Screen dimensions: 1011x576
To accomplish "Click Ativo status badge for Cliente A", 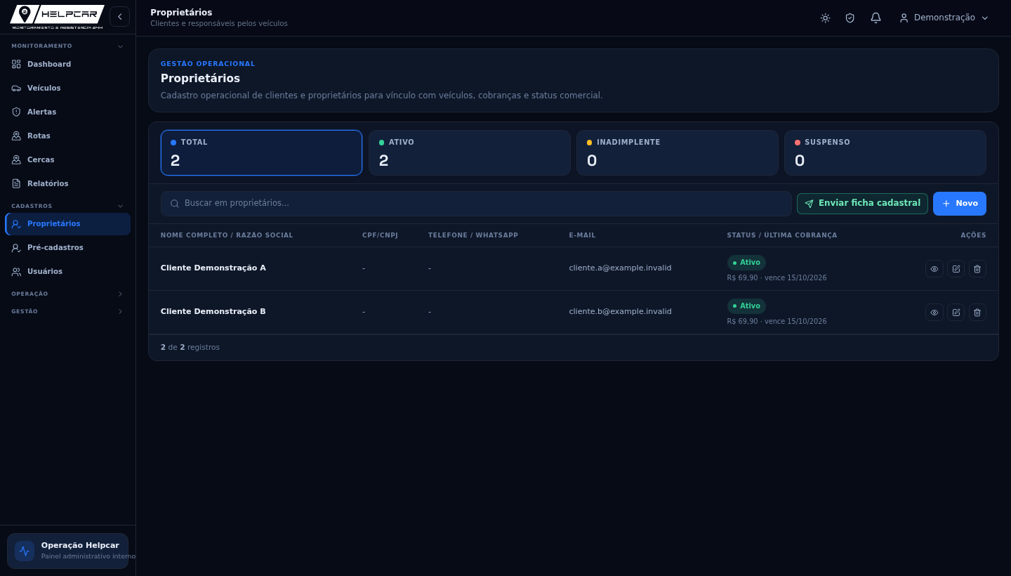I will (x=746, y=263).
